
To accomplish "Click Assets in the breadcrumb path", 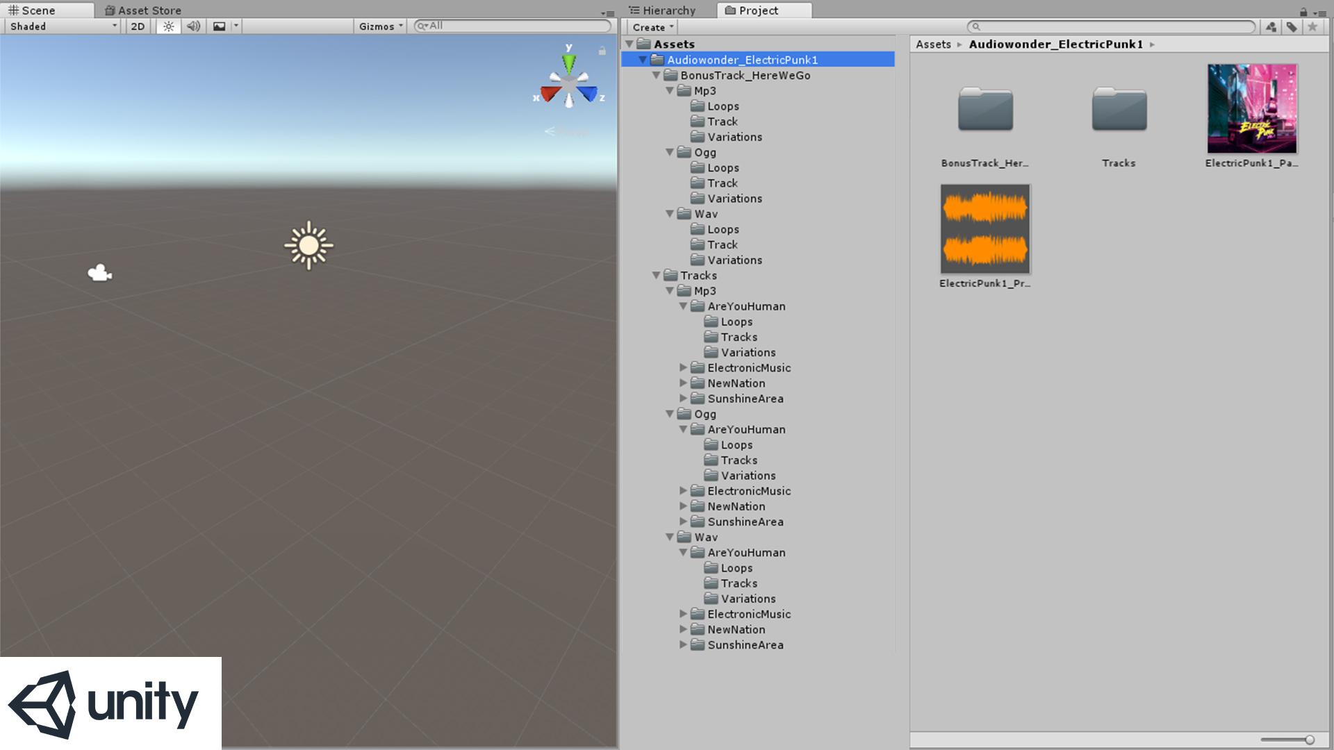I will (x=933, y=44).
